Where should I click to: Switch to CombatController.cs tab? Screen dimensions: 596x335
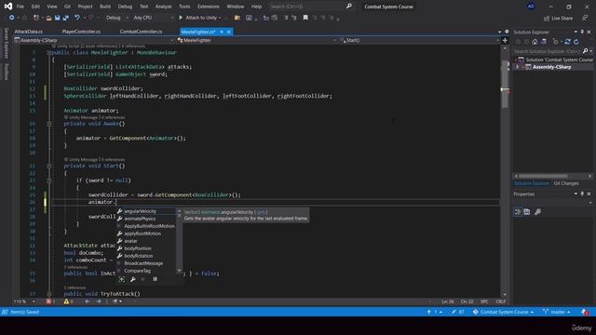(x=141, y=32)
